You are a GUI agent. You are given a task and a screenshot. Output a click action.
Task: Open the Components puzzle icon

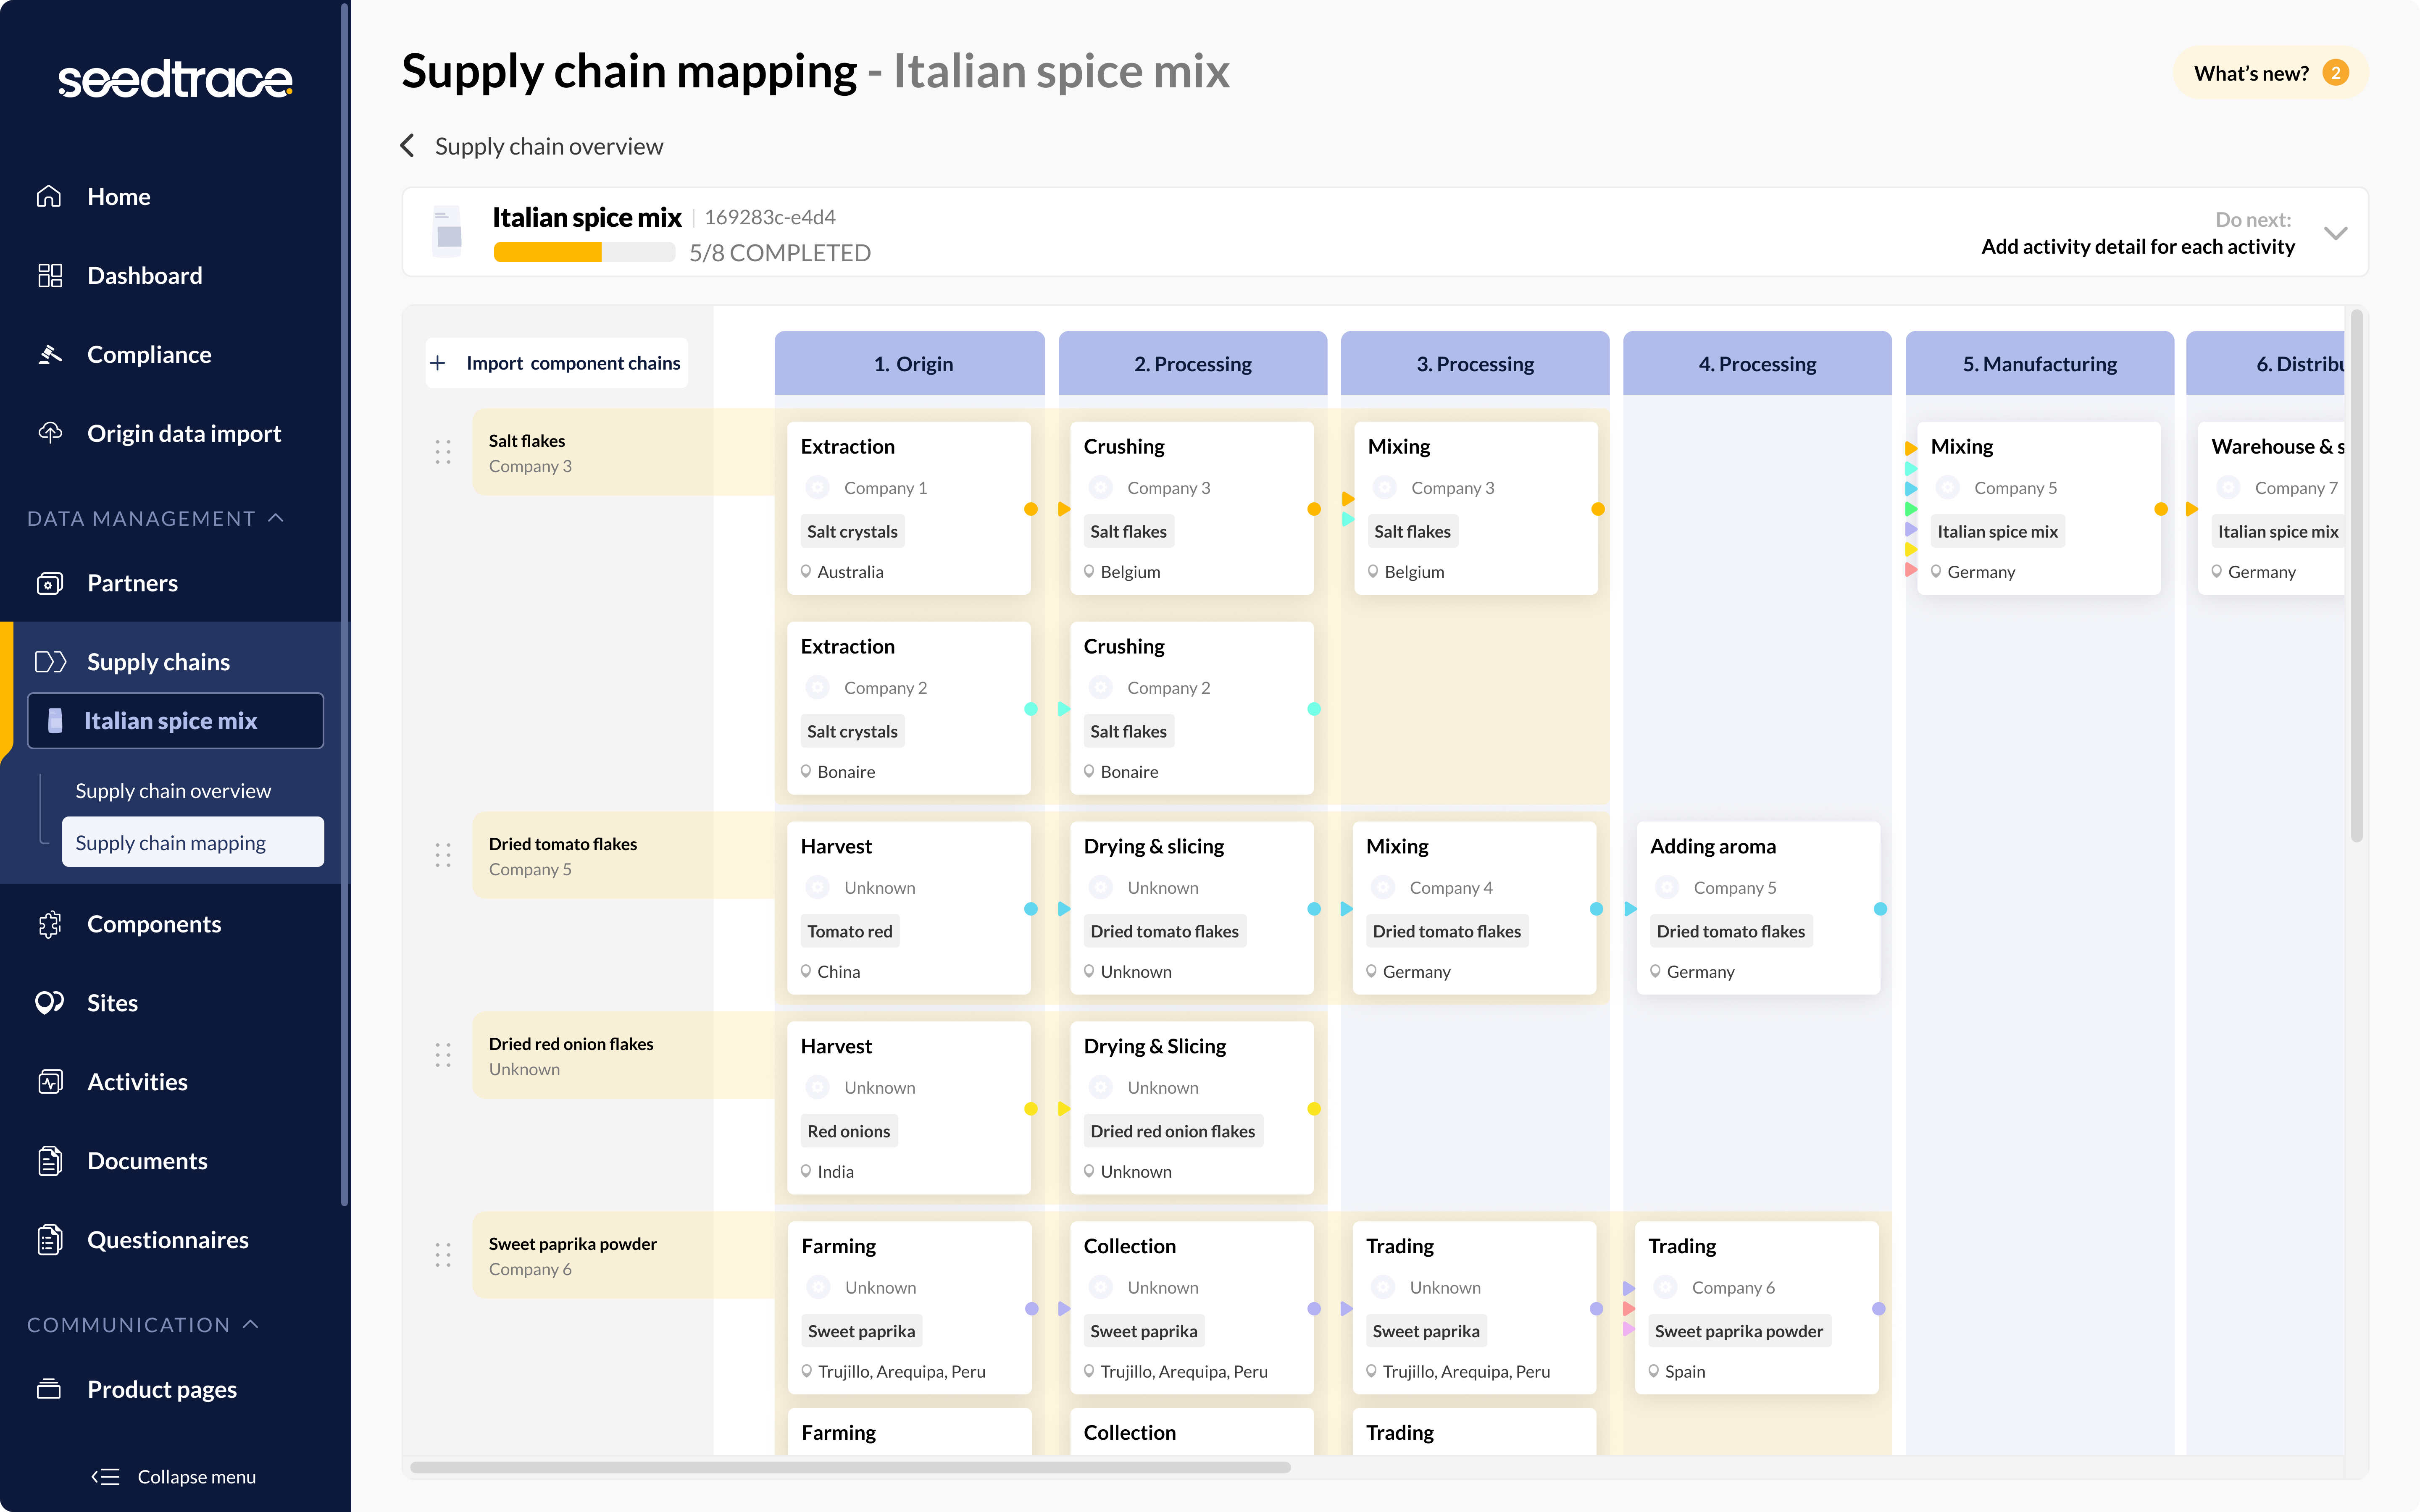point(49,923)
